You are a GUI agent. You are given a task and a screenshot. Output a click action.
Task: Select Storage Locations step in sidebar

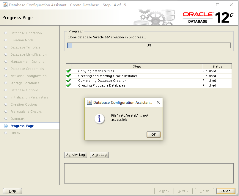[x=25, y=83]
